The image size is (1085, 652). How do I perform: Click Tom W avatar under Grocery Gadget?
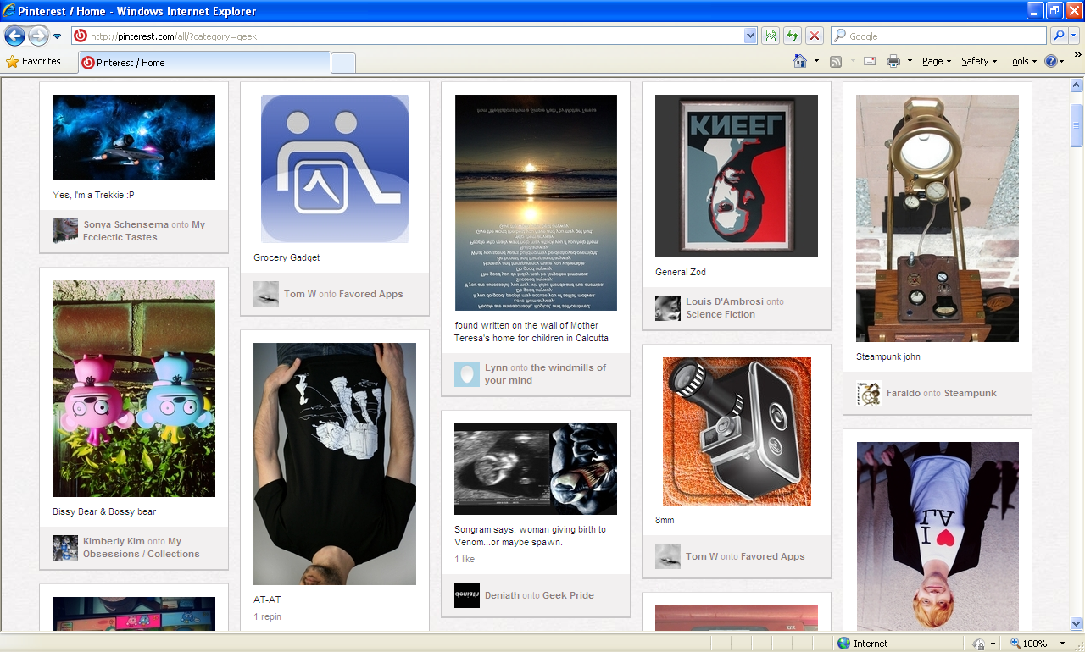point(266,293)
